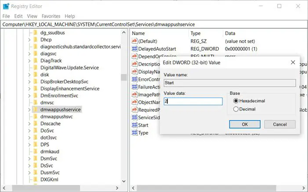The height and width of the screenshot is (192, 308).
Task: Click the tree pane vertical scrollbar thumb
Action: point(124,77)
